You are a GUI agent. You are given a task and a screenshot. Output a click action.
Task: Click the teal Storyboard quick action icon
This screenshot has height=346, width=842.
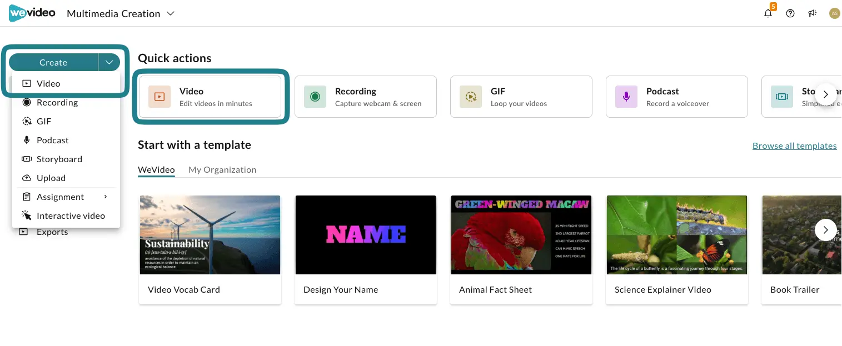[x=782, y=97]
